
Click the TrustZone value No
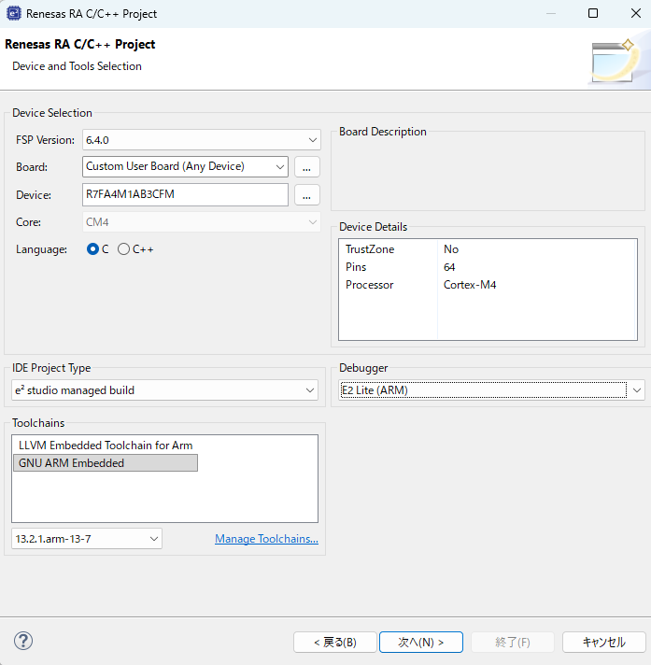coord(451,249)
